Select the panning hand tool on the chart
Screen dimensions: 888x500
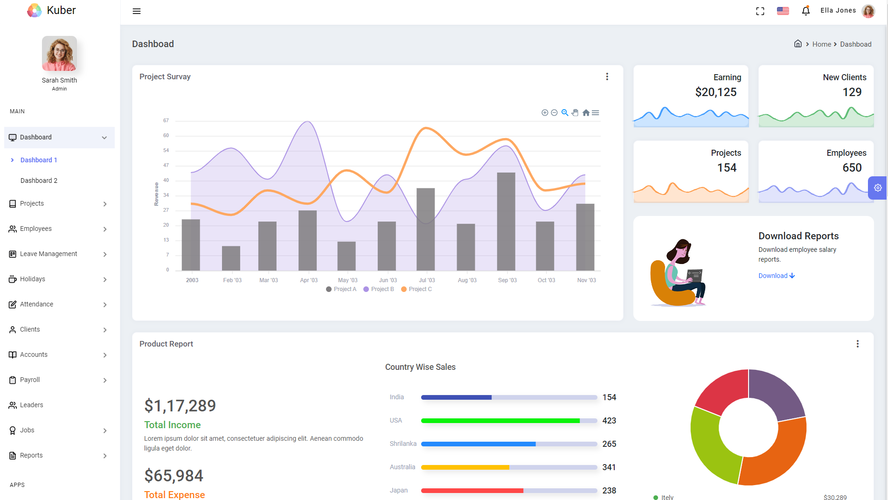pyautogui.click(x=575, y=112)
